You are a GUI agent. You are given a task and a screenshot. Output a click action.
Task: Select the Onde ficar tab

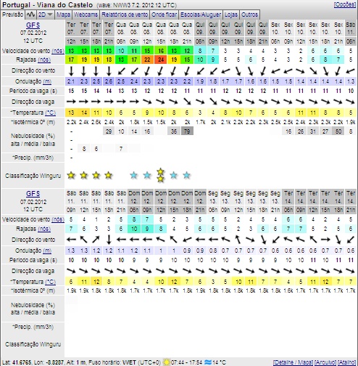click(x=164, y=15)
